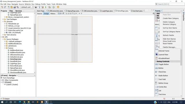Viewport: 185px width, 104px height.
Task: Expand the adminIcons package node
Action: tap(5, 46)
